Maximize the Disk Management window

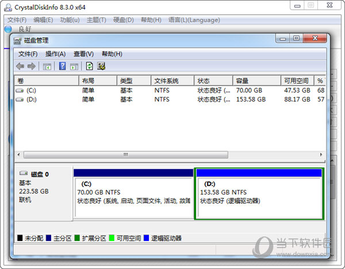point(296,38)
